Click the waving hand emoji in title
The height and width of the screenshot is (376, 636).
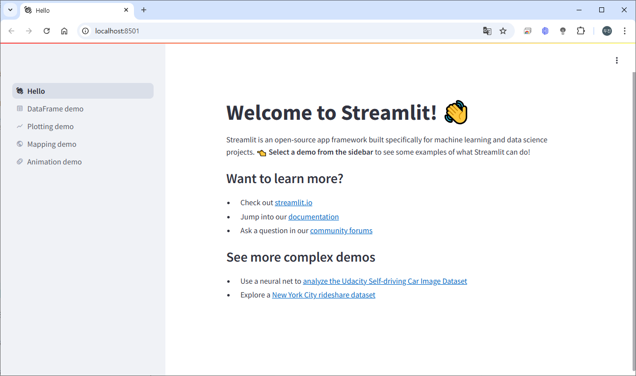tap(456, 112)
